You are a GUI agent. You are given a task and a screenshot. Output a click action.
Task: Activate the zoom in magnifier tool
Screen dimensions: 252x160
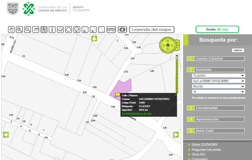pos(19,30)
